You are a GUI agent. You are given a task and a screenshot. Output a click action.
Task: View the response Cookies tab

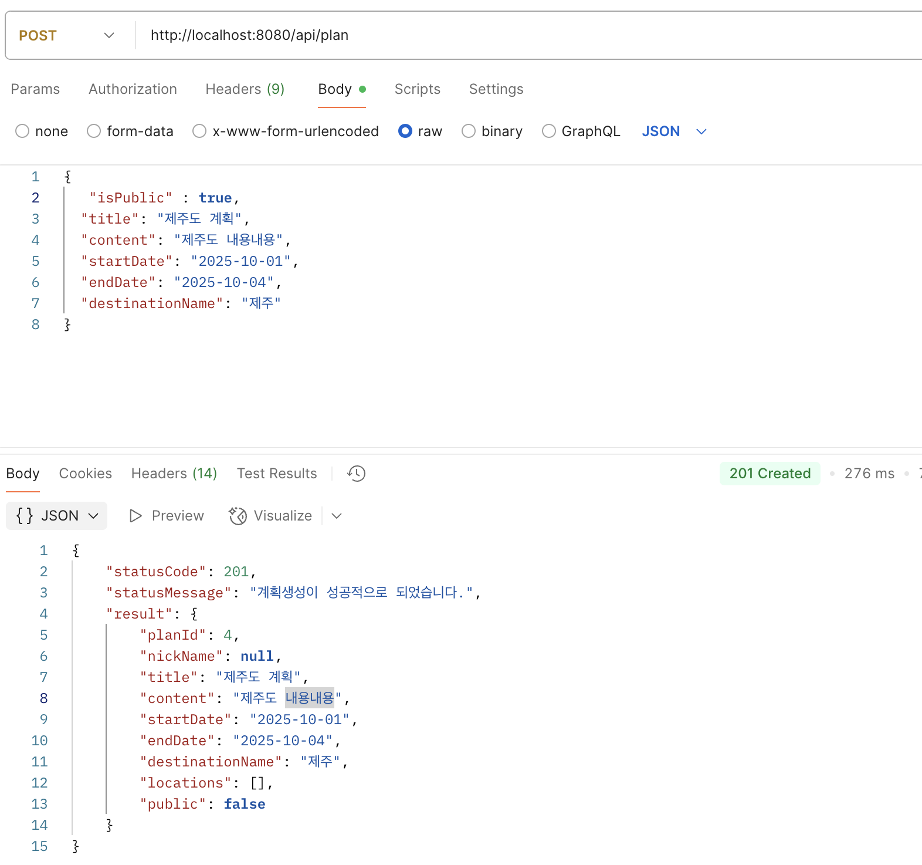click(85, 474)
